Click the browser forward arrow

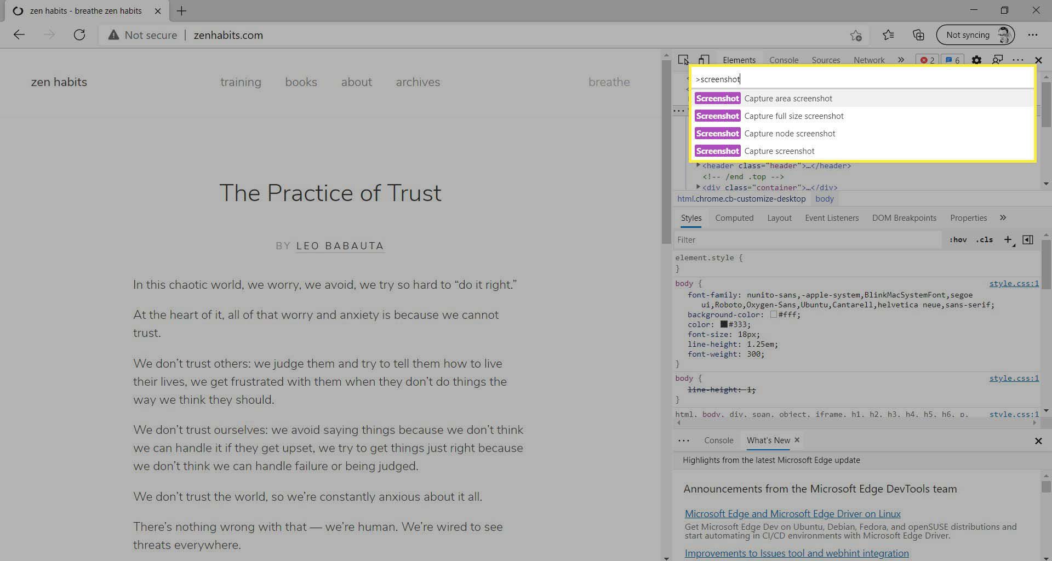pyautogui.click(x=49, y=35)
